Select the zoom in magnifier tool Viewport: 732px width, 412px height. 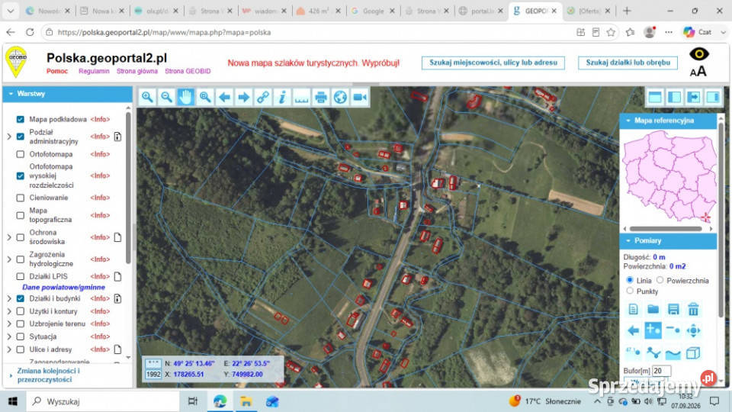(x=147, y=97)
